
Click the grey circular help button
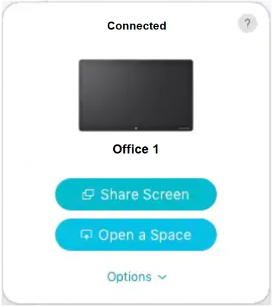[x=247, y=23]
